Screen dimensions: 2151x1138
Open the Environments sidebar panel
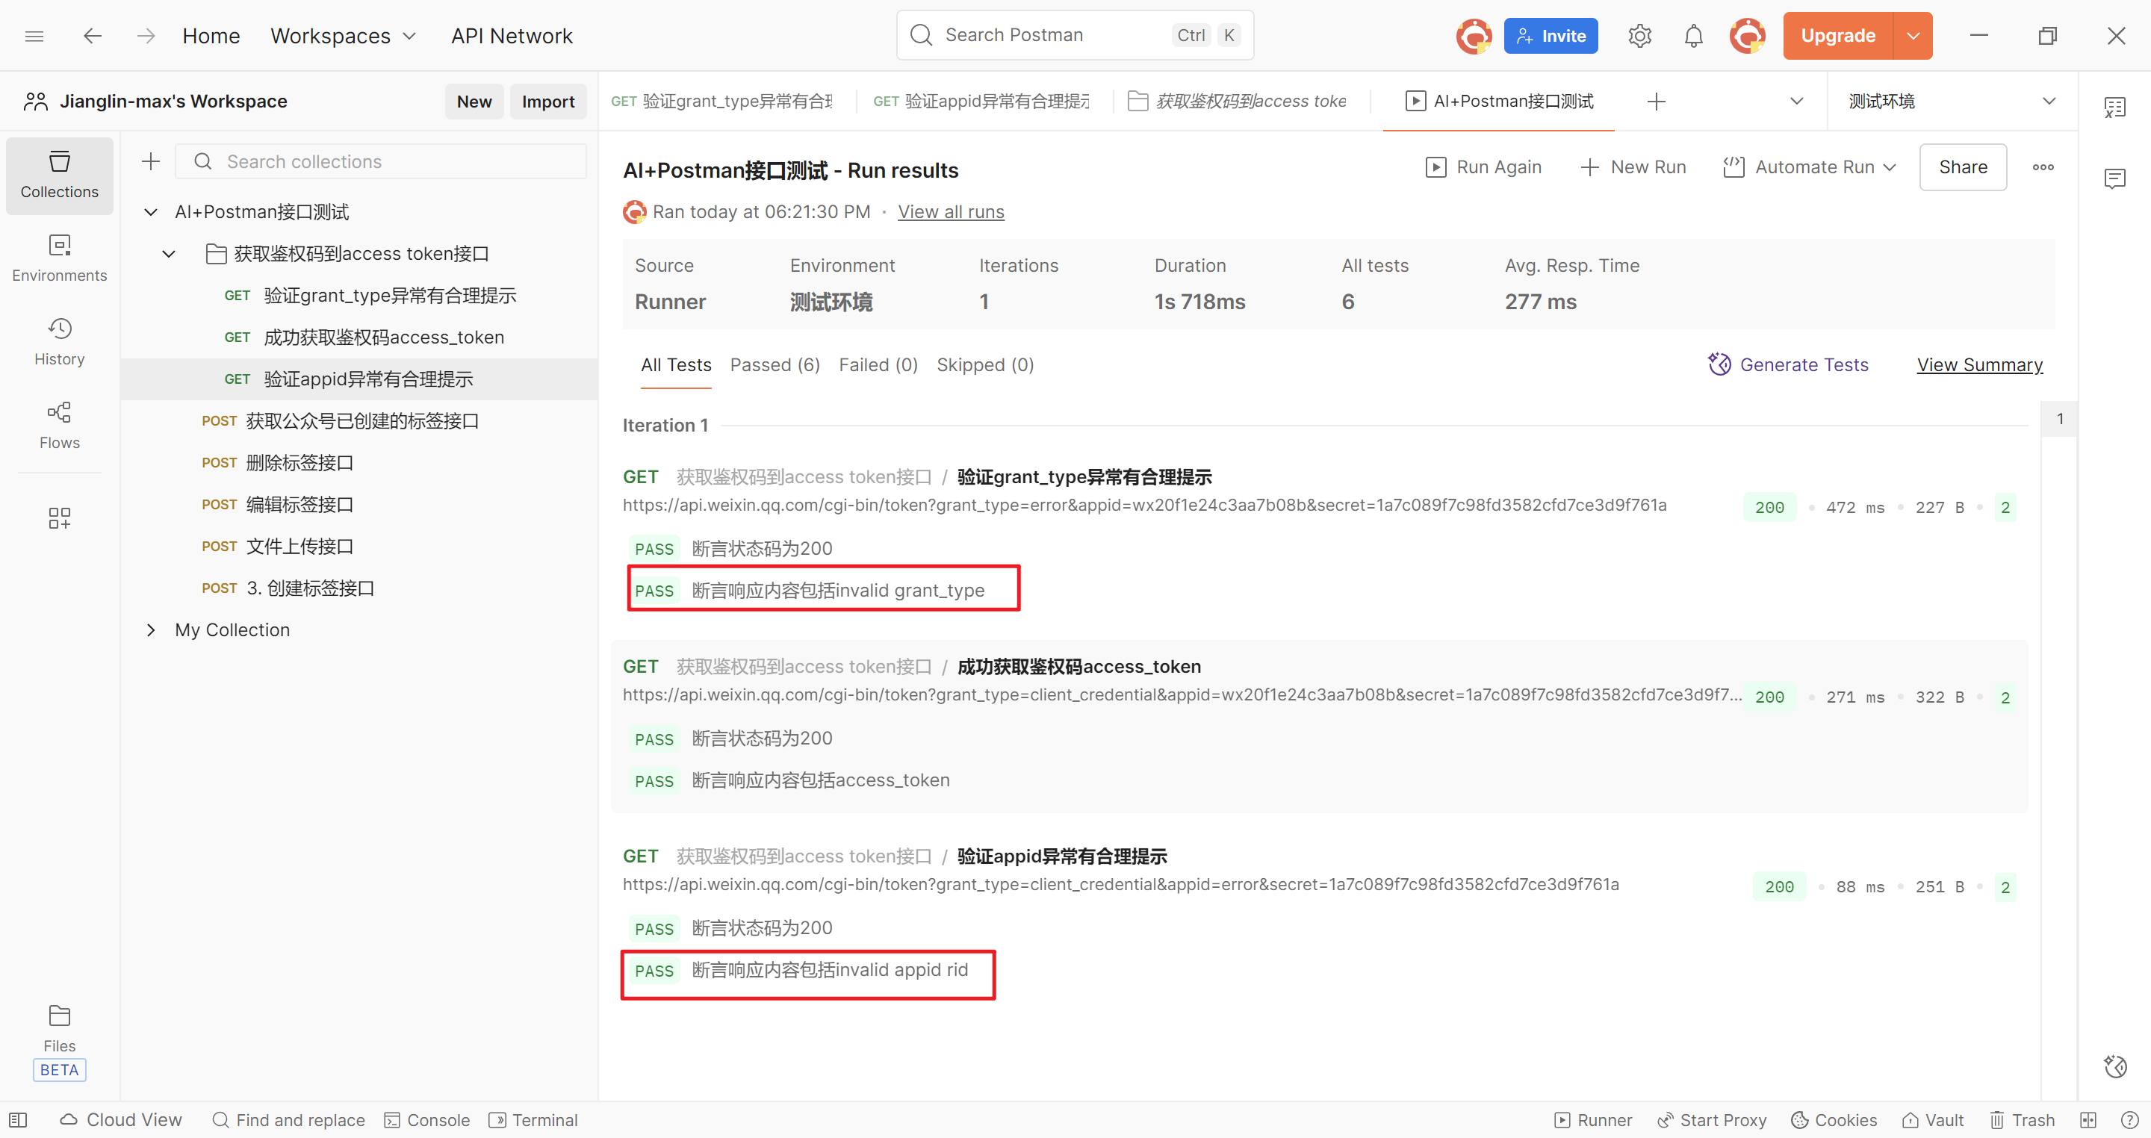[x=59, y=259]
